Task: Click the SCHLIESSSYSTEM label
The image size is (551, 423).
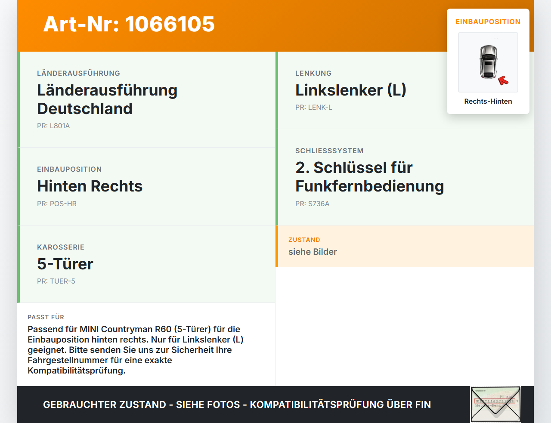Action: click(329, 151)
